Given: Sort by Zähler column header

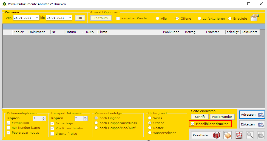Looking at the screenshot, I should (x=19, y=32).
